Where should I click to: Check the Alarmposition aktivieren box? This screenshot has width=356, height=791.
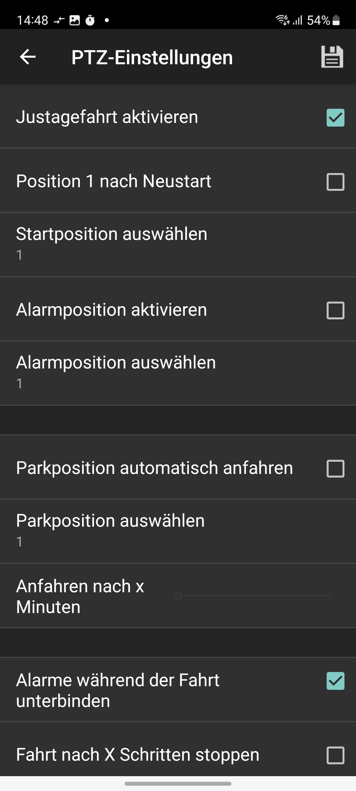pyautogui.click(x=335, y=310)
